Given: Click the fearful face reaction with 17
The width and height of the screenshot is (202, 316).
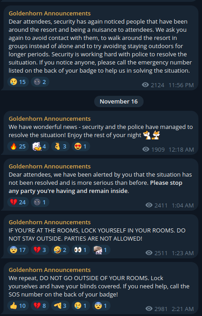Looking at the screenshot, I should click(x=18, y=250).
